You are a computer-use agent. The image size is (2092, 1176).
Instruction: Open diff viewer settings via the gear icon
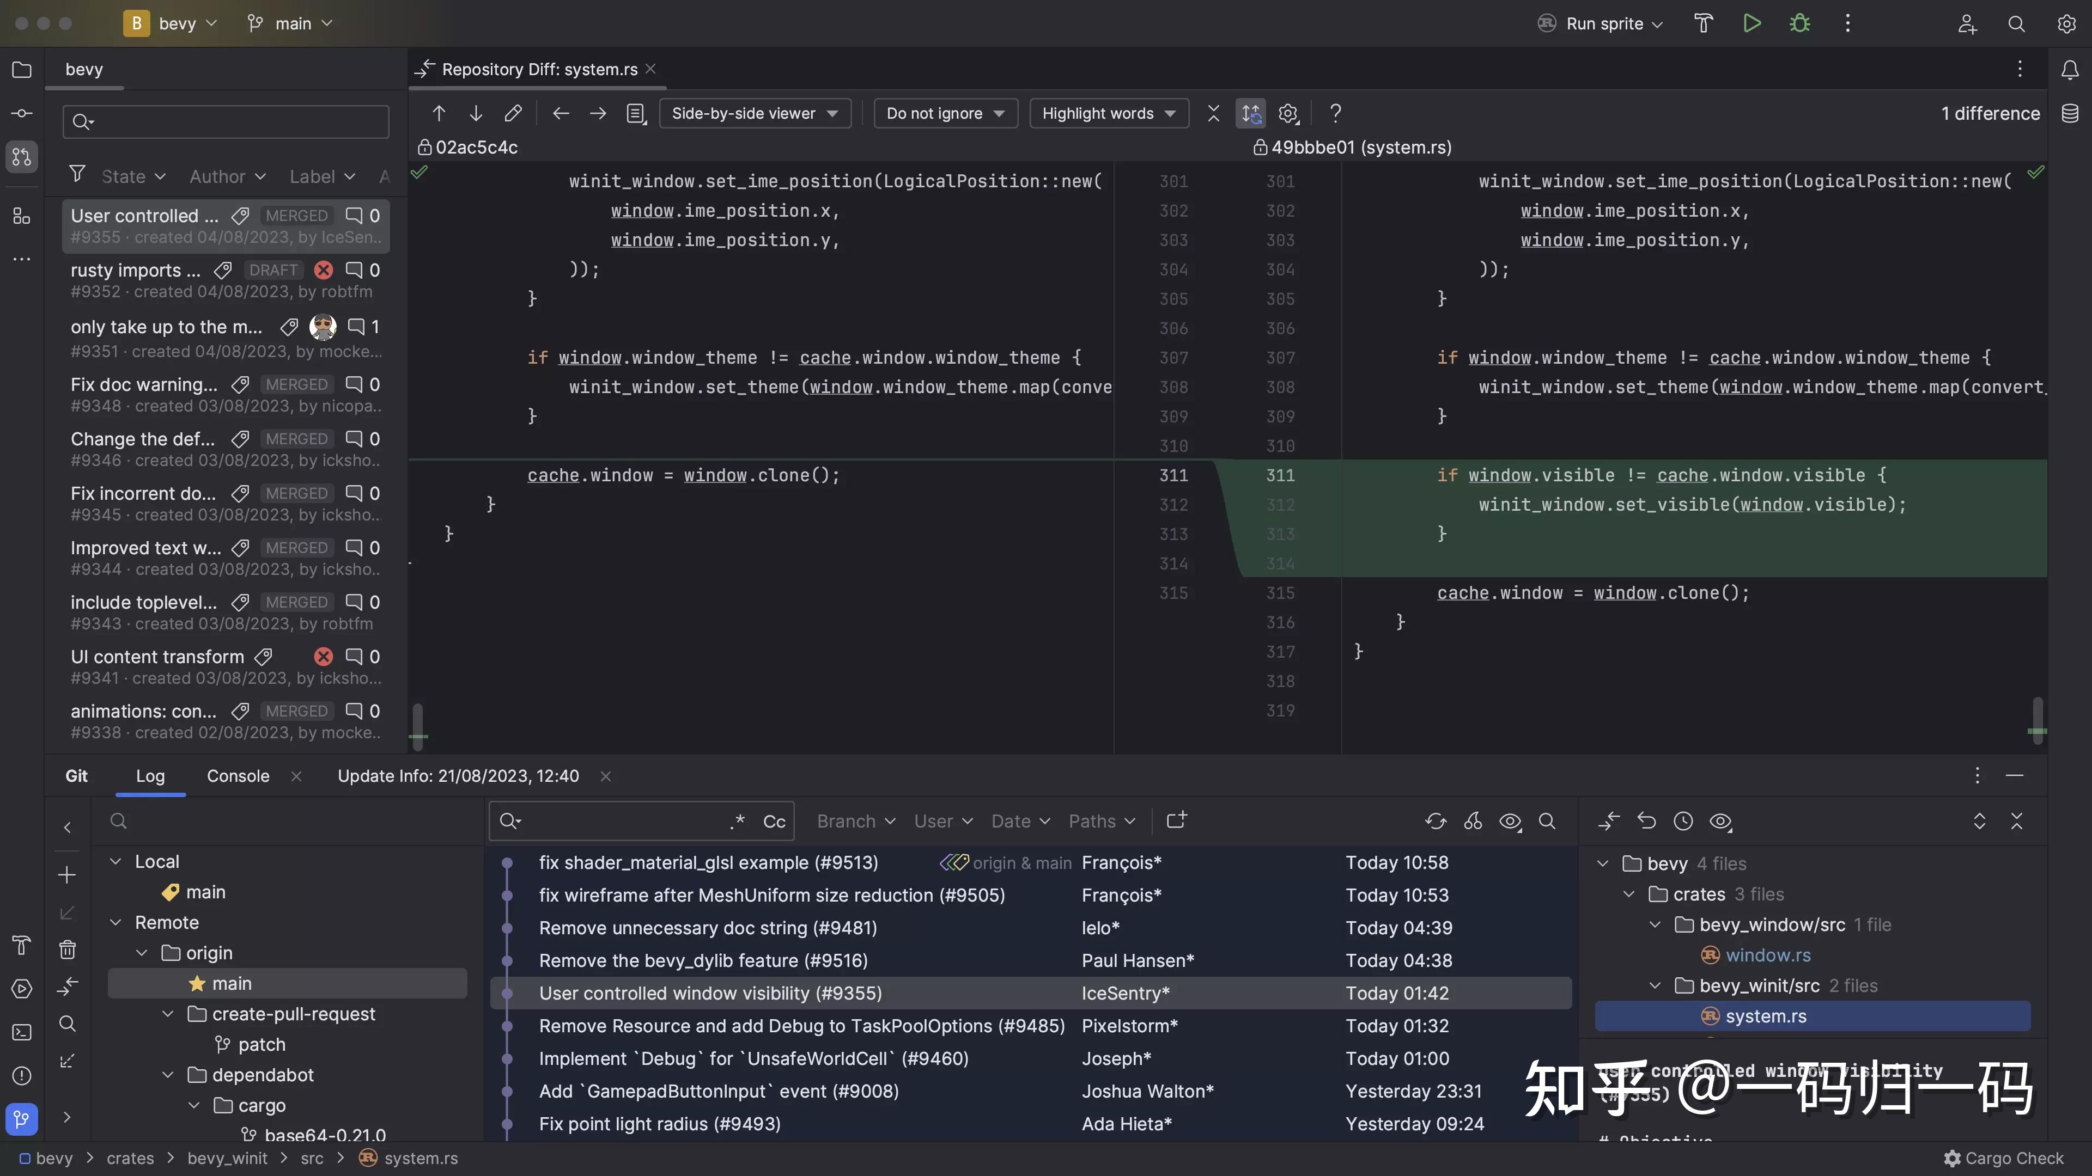(1289, 113)
